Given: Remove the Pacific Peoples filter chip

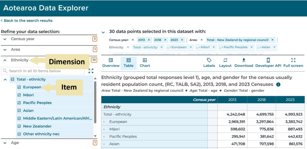Looking at the screenshot, I should [251, 47].
